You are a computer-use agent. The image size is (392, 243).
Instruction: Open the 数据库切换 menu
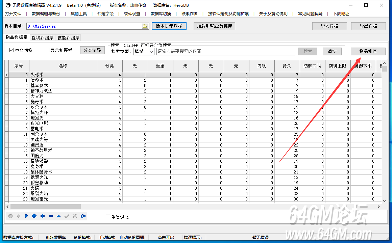pos(161,14)
